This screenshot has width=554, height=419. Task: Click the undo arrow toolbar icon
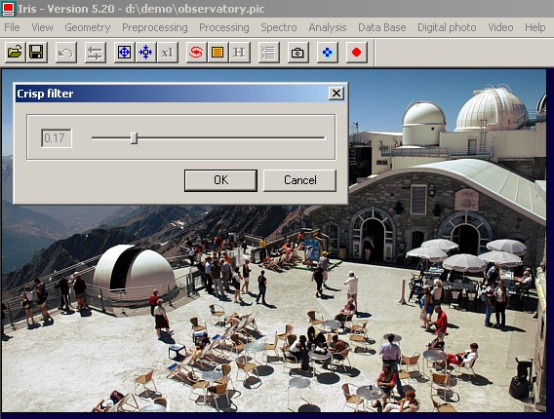pos(66,53)
